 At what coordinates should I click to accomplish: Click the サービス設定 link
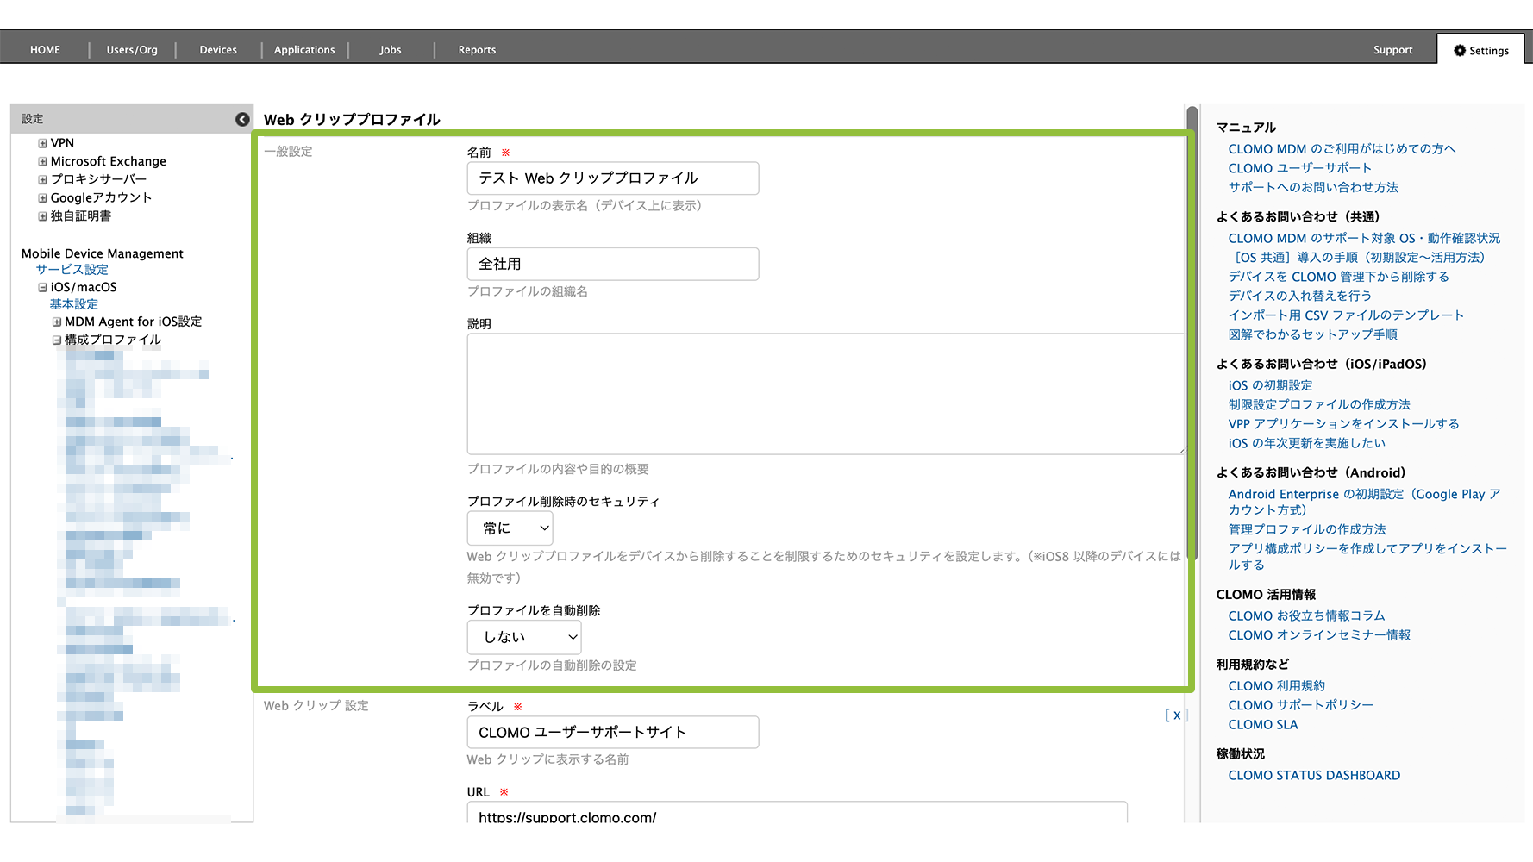pyautogui.click(x=72, y=270)
